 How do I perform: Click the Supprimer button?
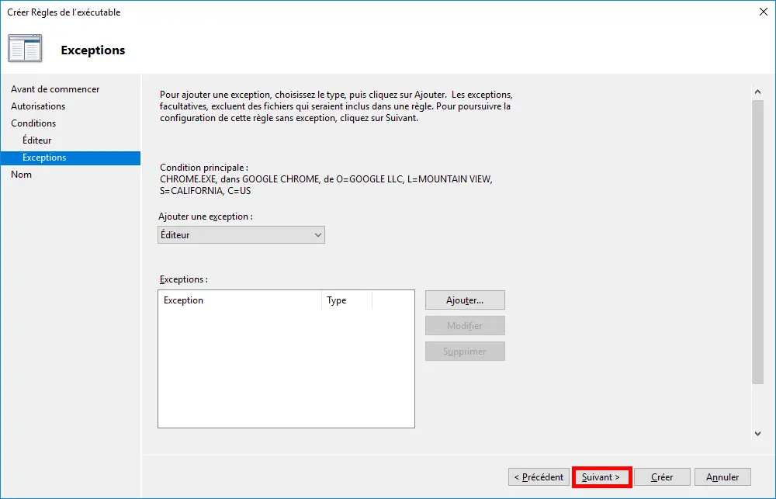(x=464, y=351)
